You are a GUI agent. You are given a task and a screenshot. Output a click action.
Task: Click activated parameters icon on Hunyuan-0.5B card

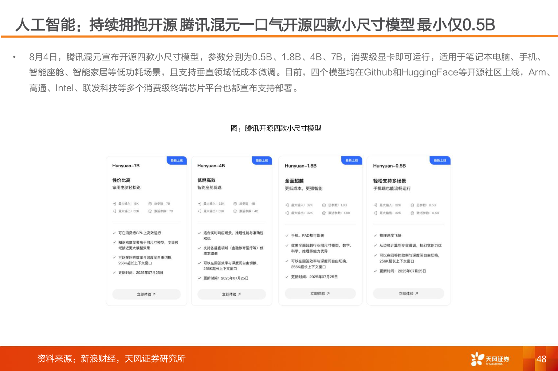point(412,213)
